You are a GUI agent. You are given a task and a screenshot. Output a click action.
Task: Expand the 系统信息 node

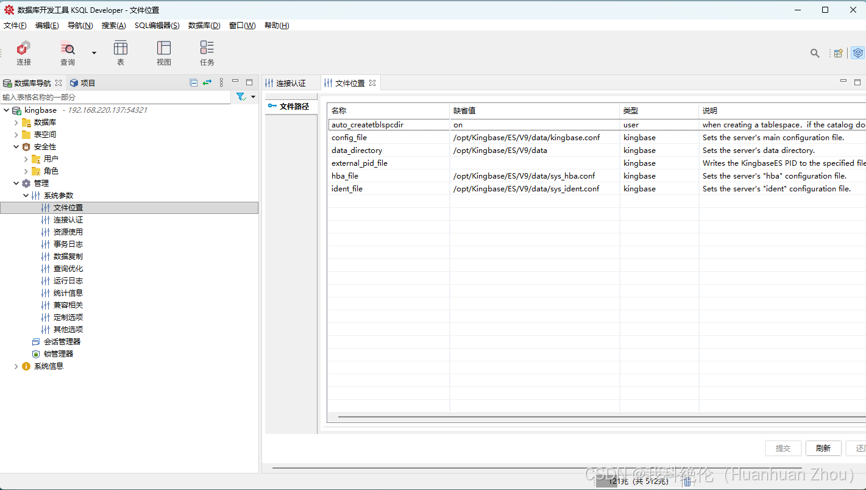tap(16, 366)
